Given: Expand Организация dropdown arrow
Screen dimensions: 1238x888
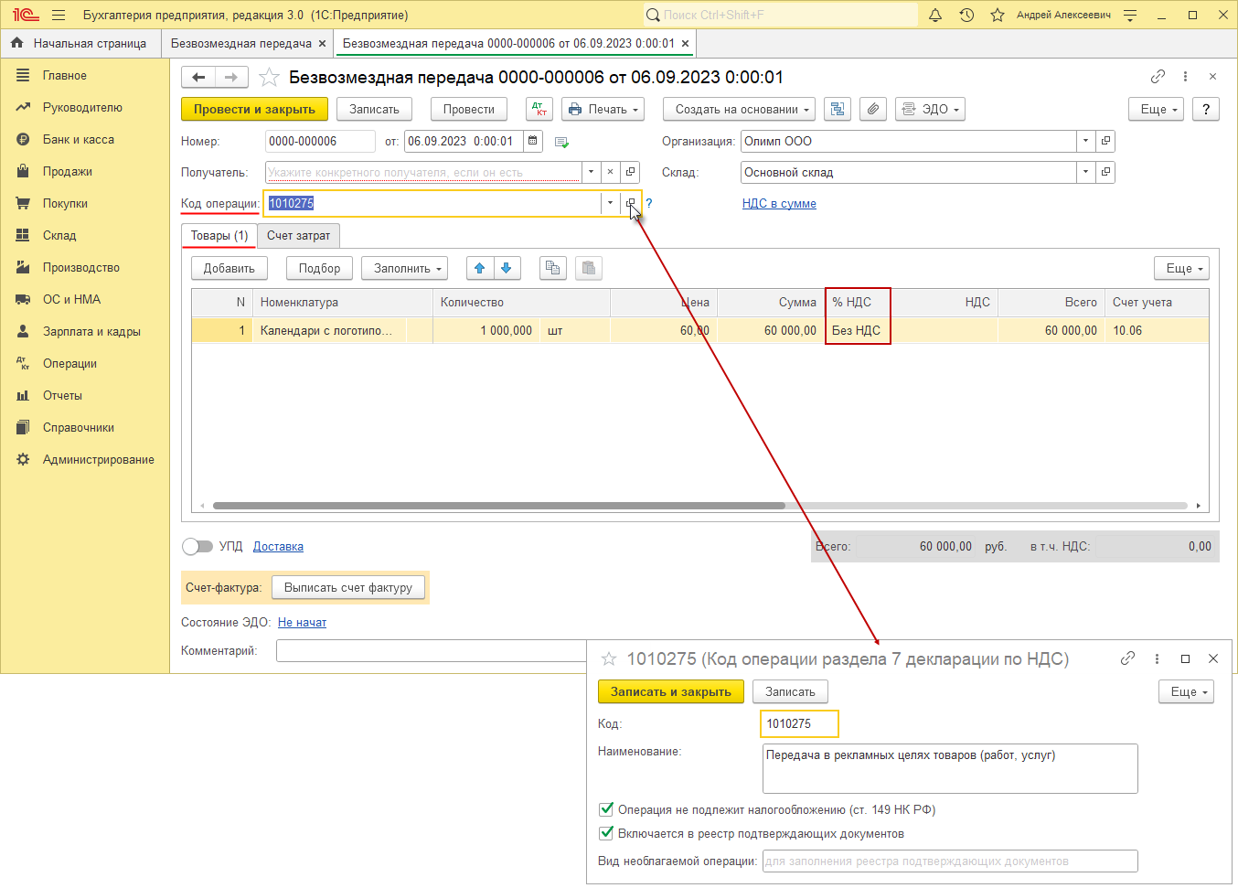Looking at the screenshot, I should 1085,141.
